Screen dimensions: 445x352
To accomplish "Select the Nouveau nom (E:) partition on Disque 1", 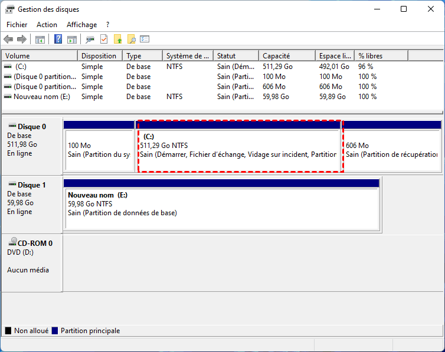I will click(221, 209).
